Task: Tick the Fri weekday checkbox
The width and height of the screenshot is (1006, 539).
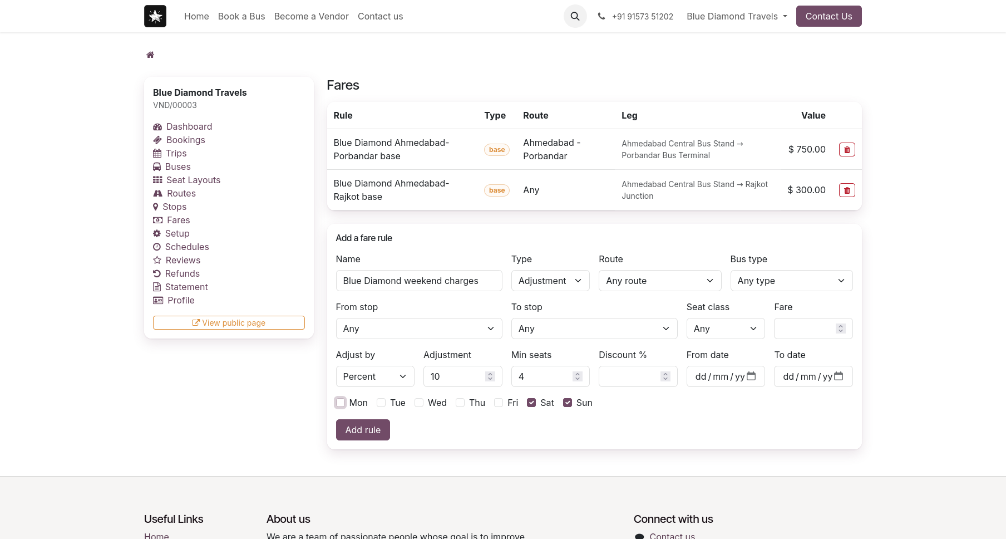Action: point(499,403)
